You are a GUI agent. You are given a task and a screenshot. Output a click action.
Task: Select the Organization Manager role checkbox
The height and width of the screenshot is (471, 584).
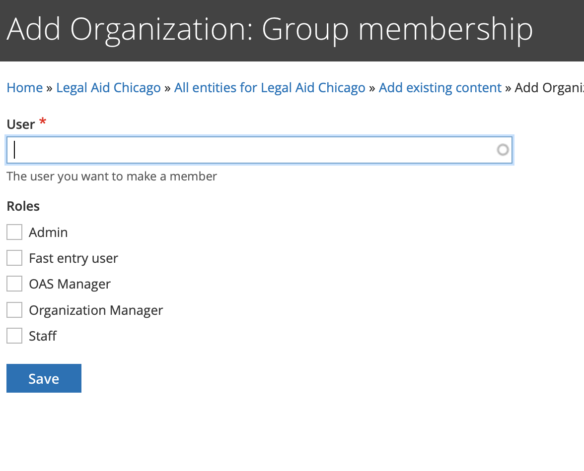click(x=14, y=310)
